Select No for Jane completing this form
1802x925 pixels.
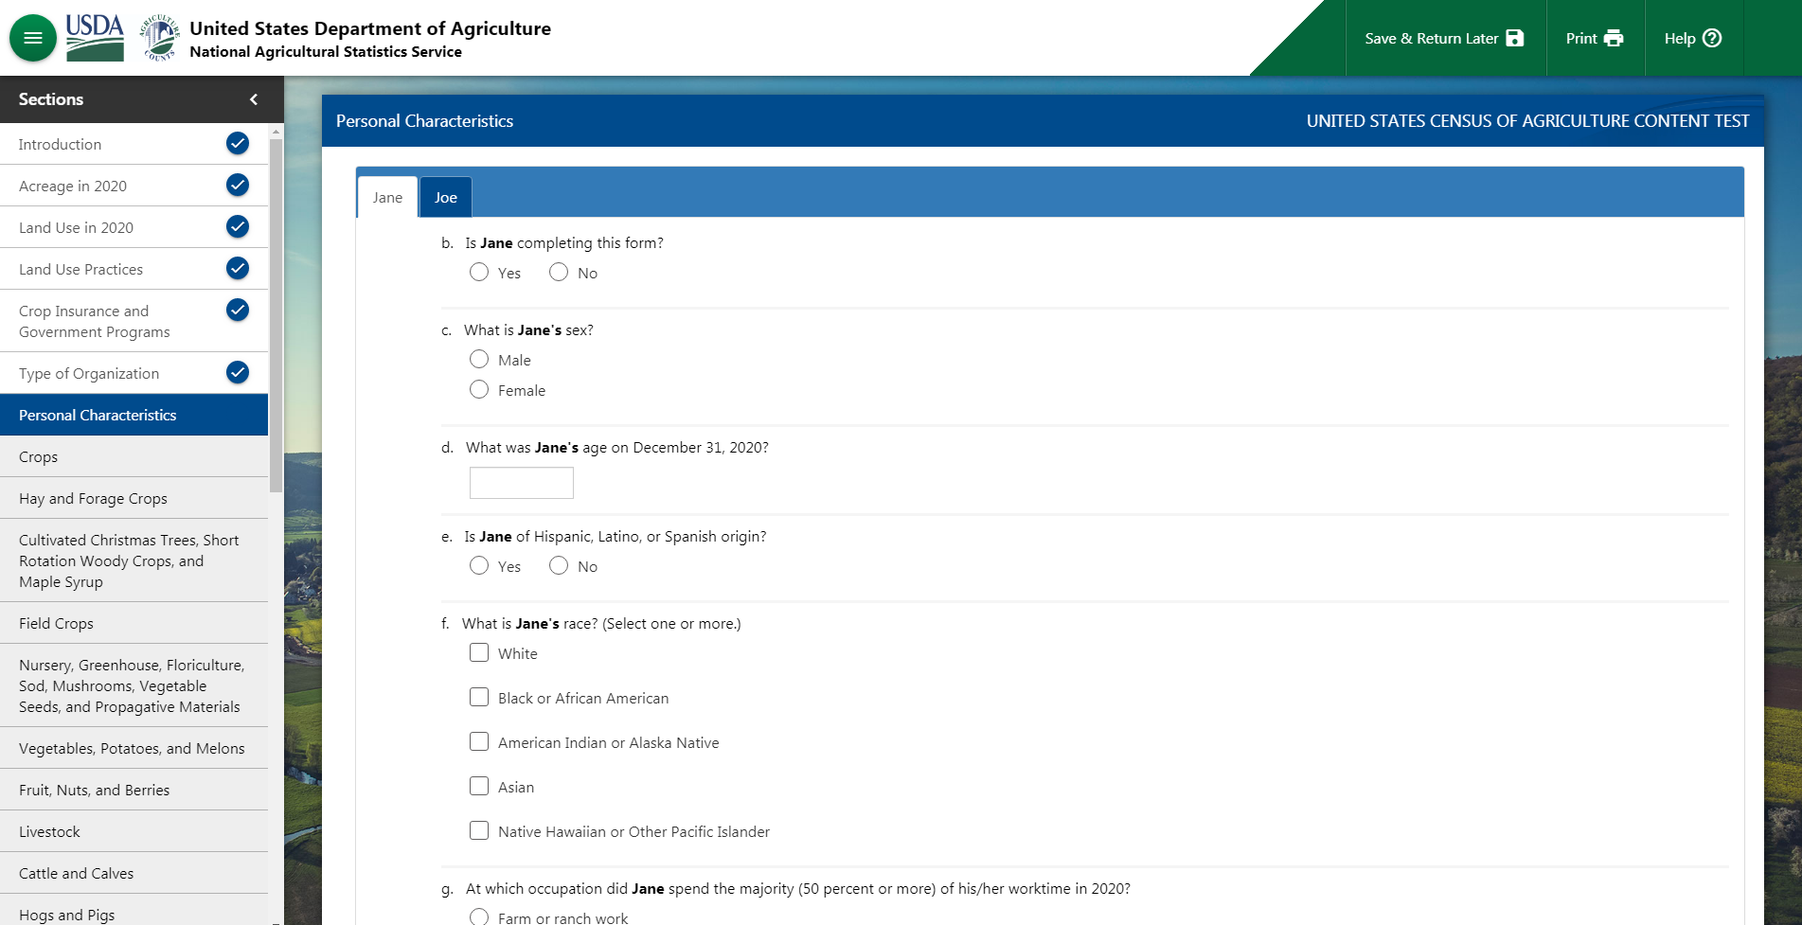point(559,273)
